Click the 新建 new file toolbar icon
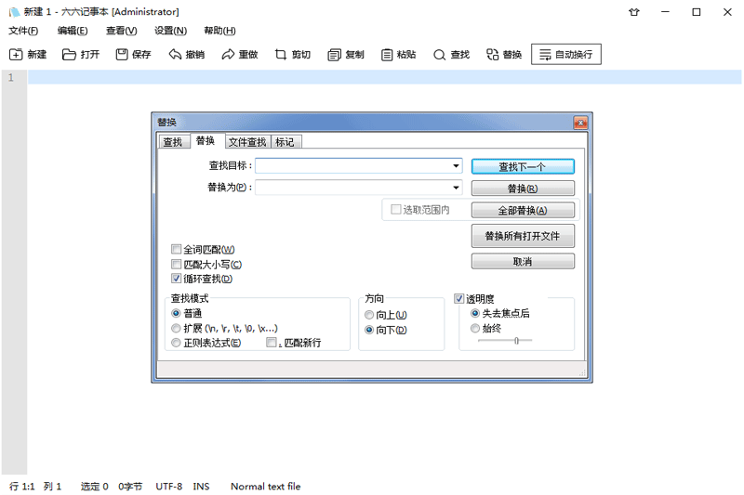This screenshot has height=495, width=744. [x=16, y=55]
